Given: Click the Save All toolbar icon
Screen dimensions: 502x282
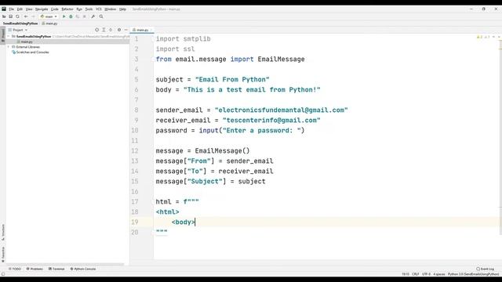Looking at the screenshot, I should (11, 16).
